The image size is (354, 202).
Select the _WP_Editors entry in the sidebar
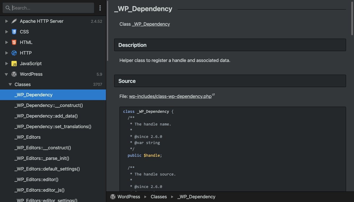(x=27, y=137)
